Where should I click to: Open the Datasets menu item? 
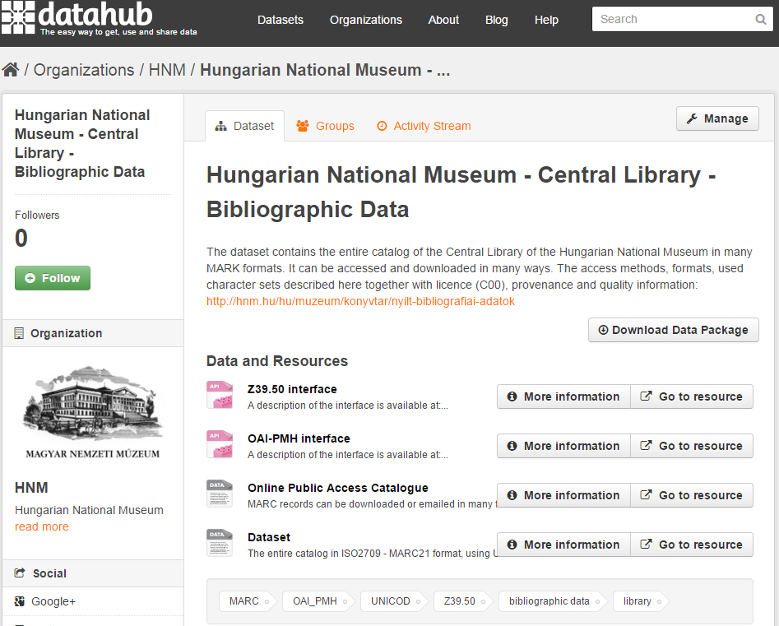coord(281,20)
